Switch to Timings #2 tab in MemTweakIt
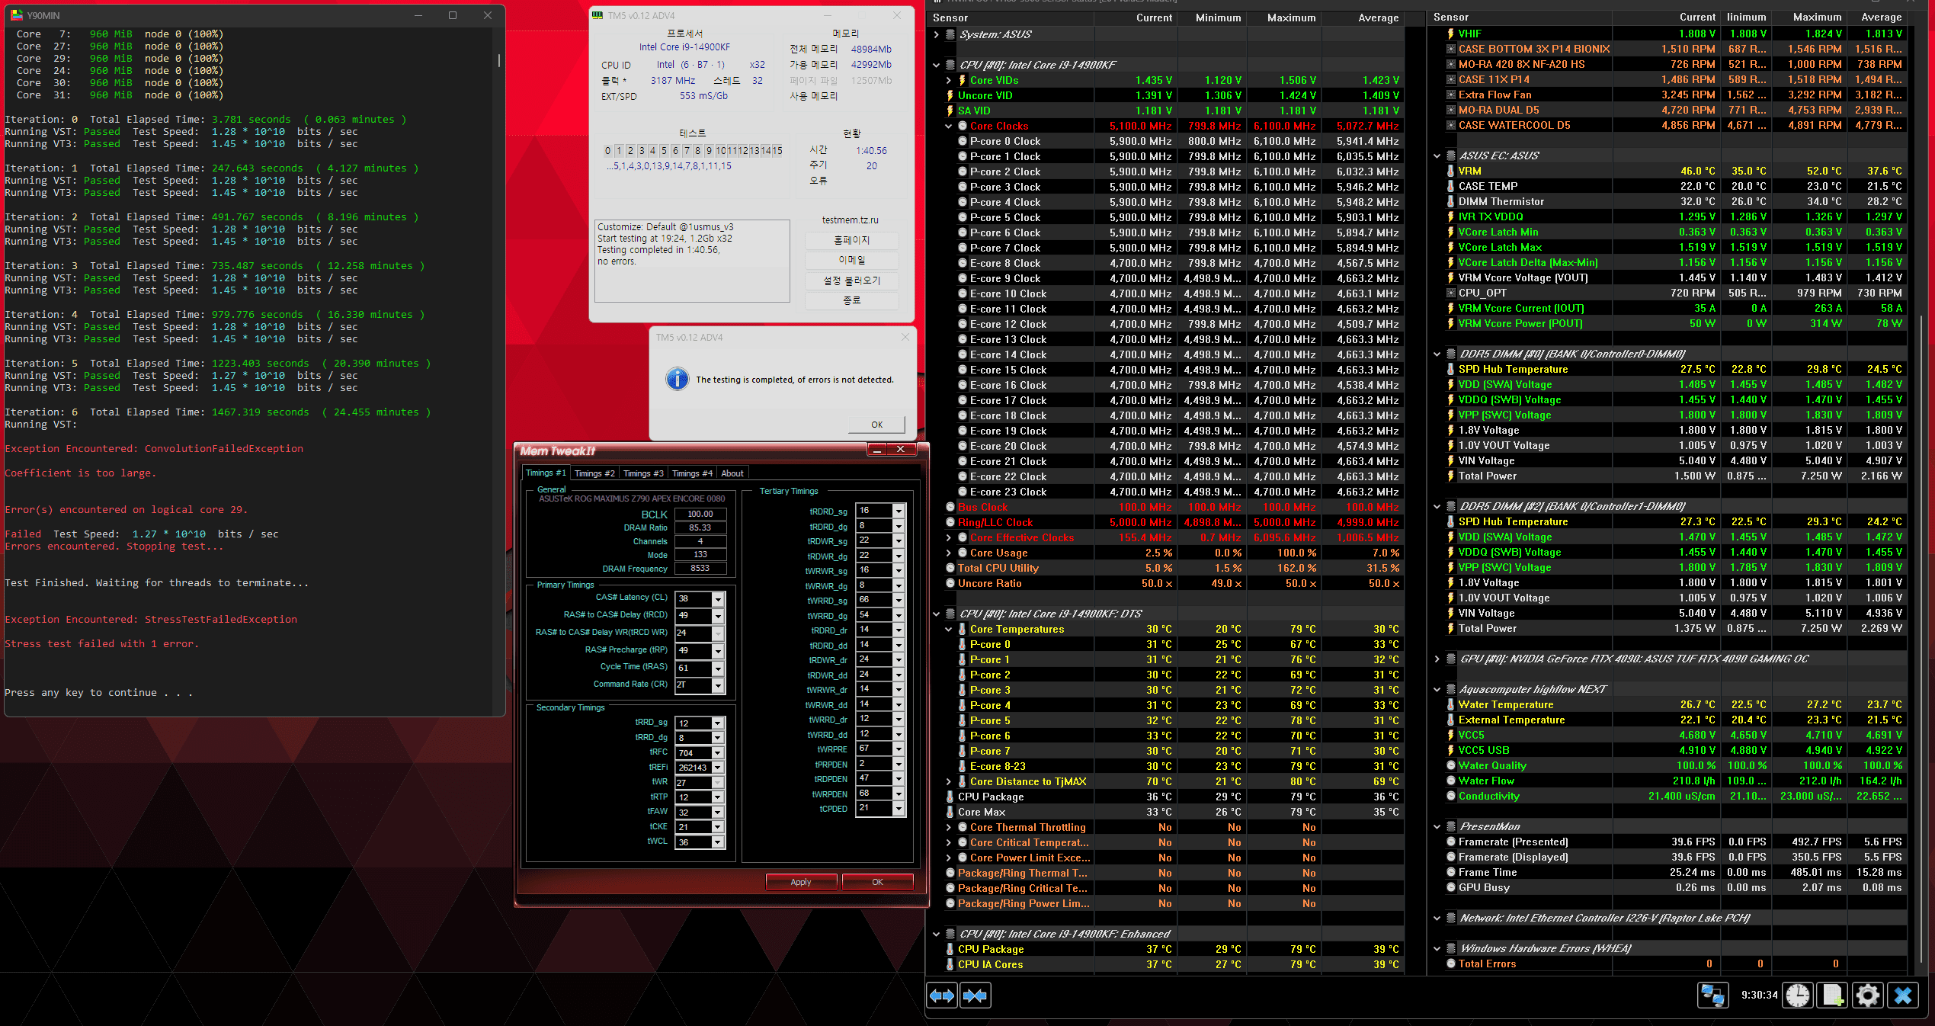This screenshot has width=1935, height=1026. (x=594, y=473)
